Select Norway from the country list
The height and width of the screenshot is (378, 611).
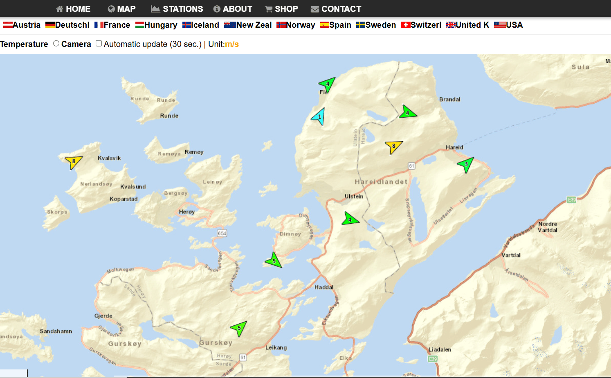pyautogui.click(x=296, y=25)
